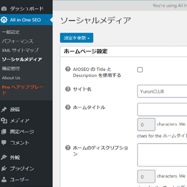Click the plugin icon beside プラグイン
The width and height of the screenshot is (187, 187).
[4, 168]
